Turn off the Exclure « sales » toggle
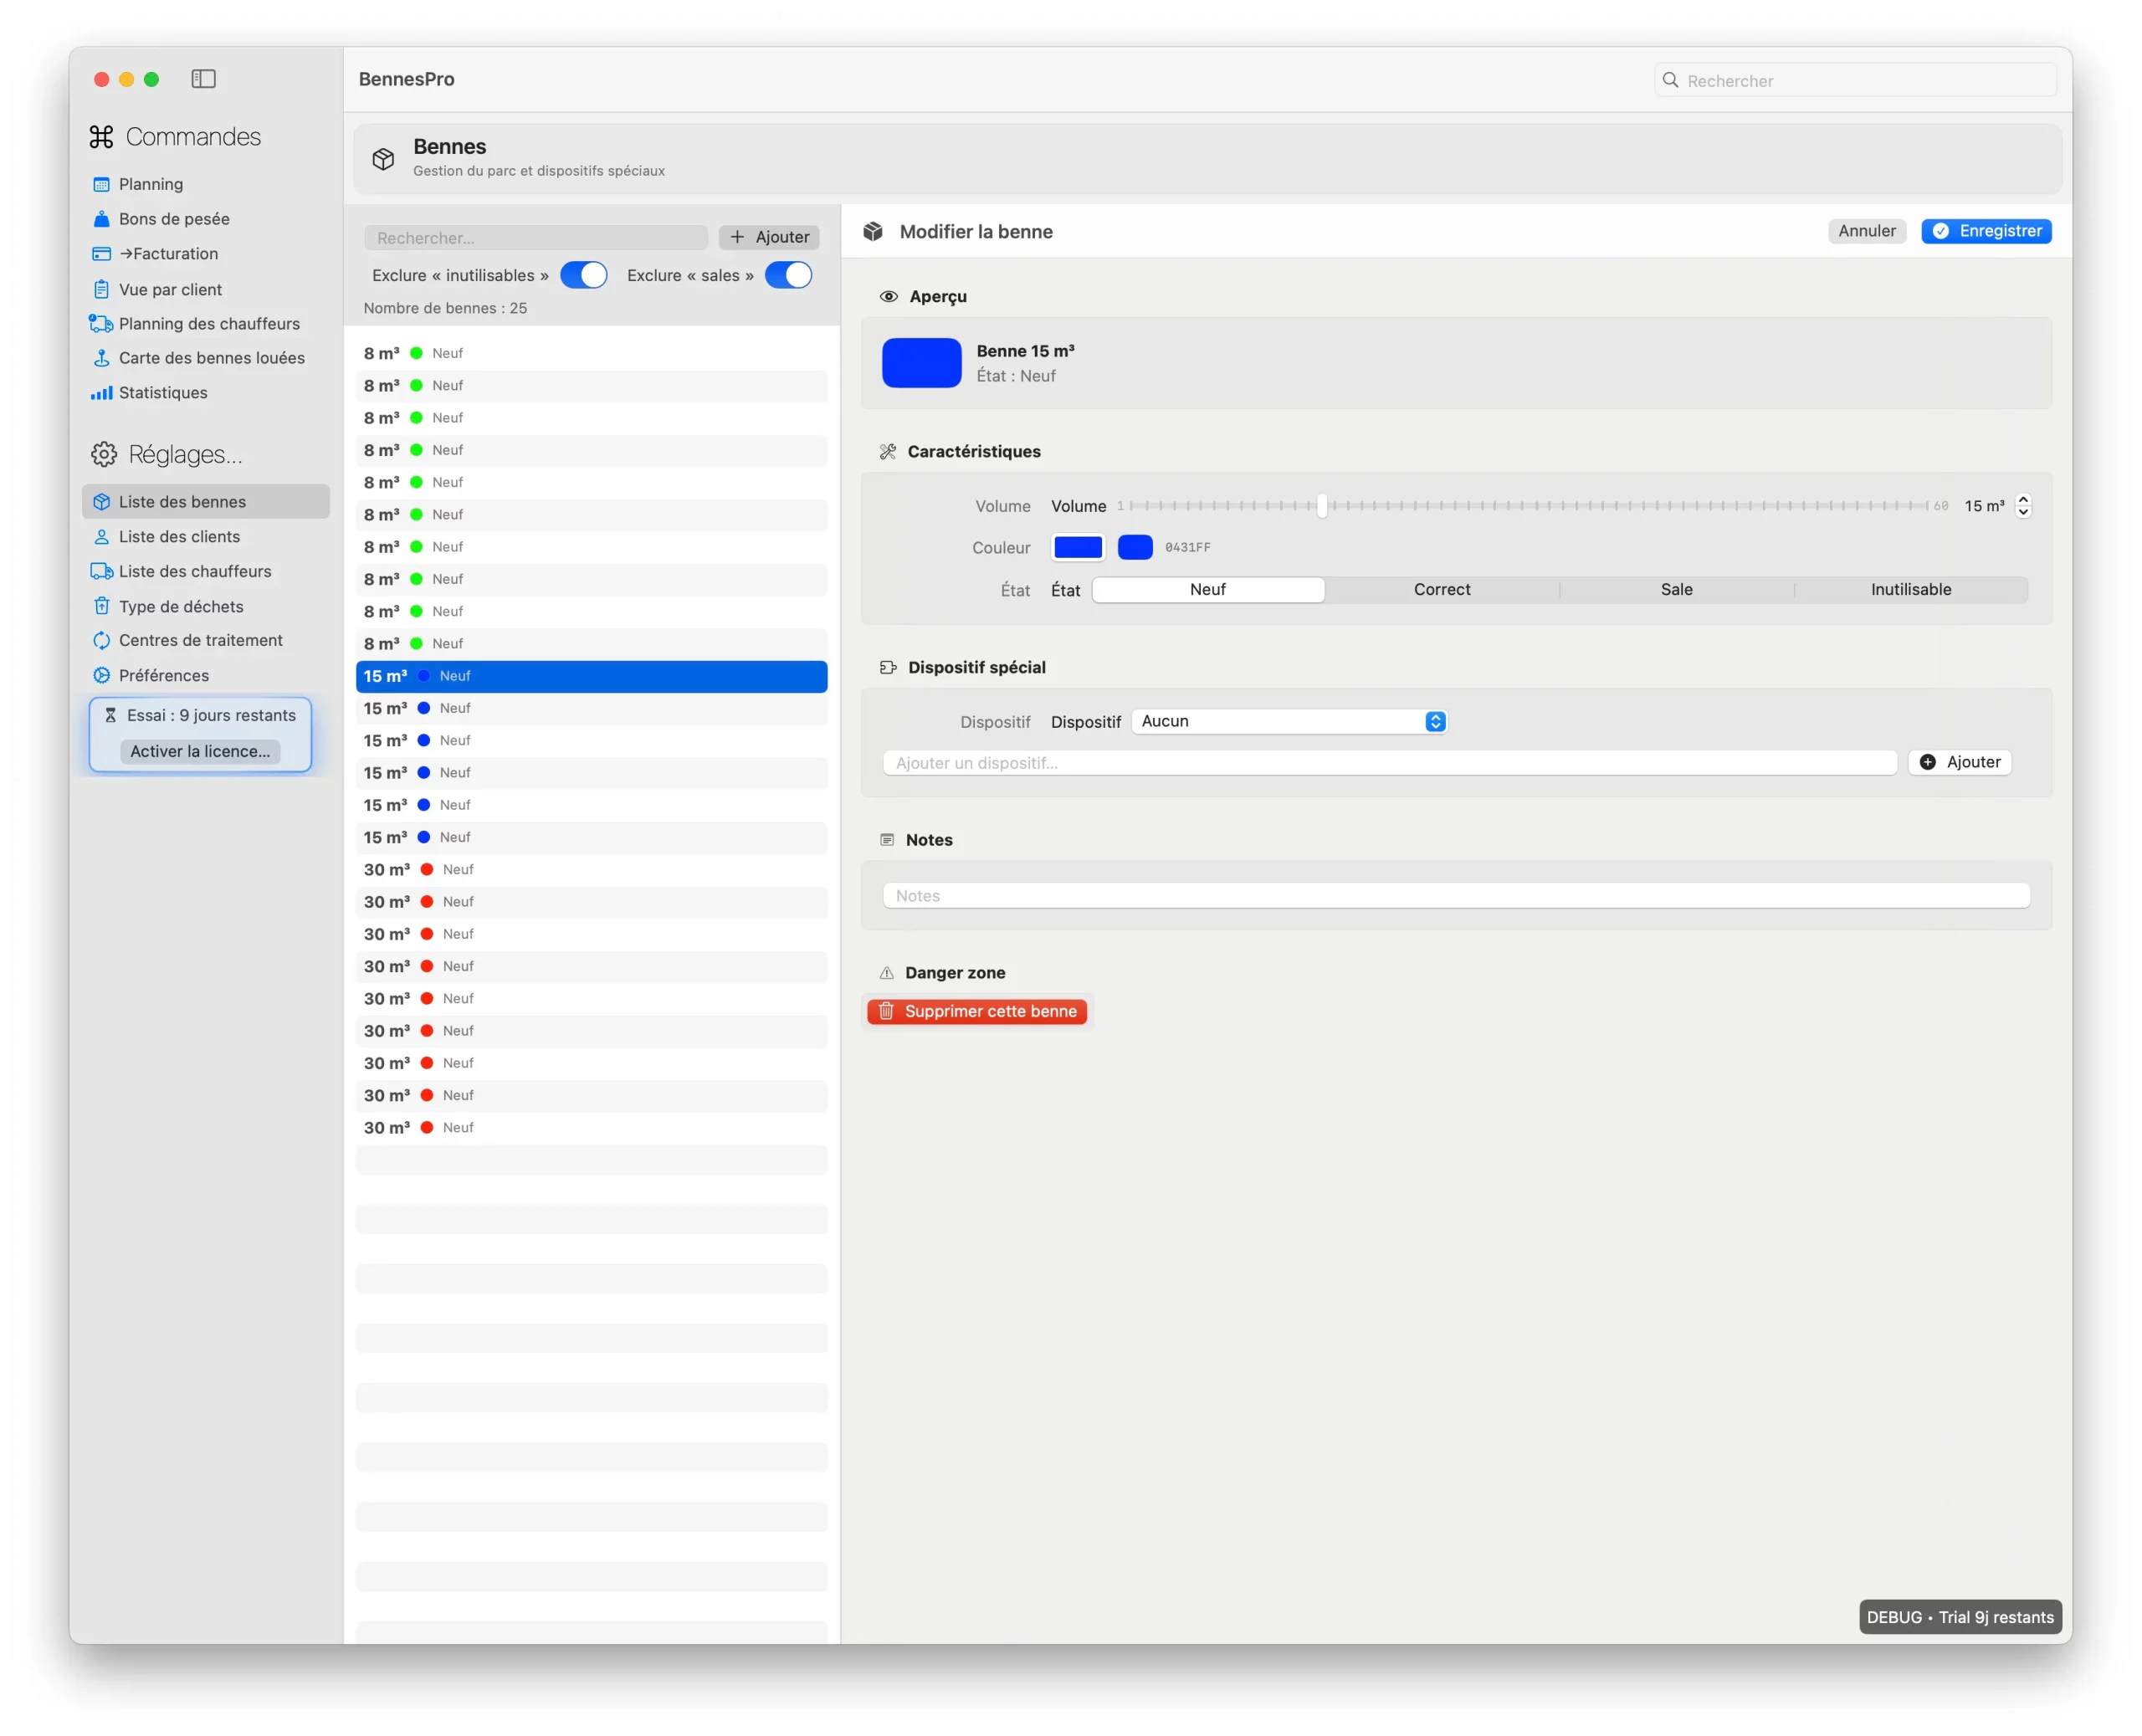The width and height of the screenshot is (2142, 1736). pyautogui.click(x=788, y=275)
